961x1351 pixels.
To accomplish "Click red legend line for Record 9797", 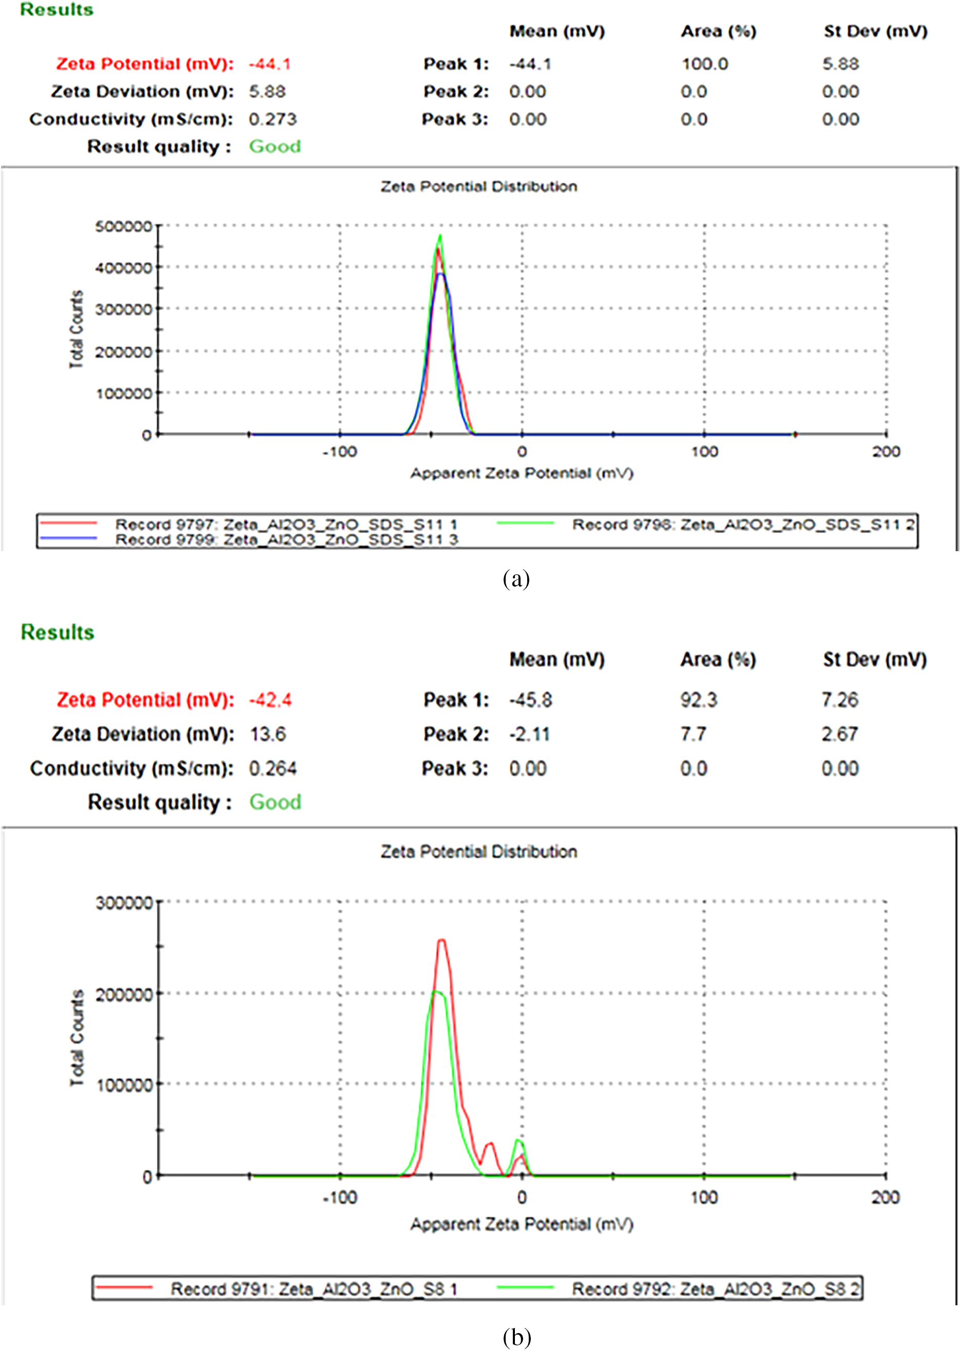I will pyautogui.click(x=68, y=523).
